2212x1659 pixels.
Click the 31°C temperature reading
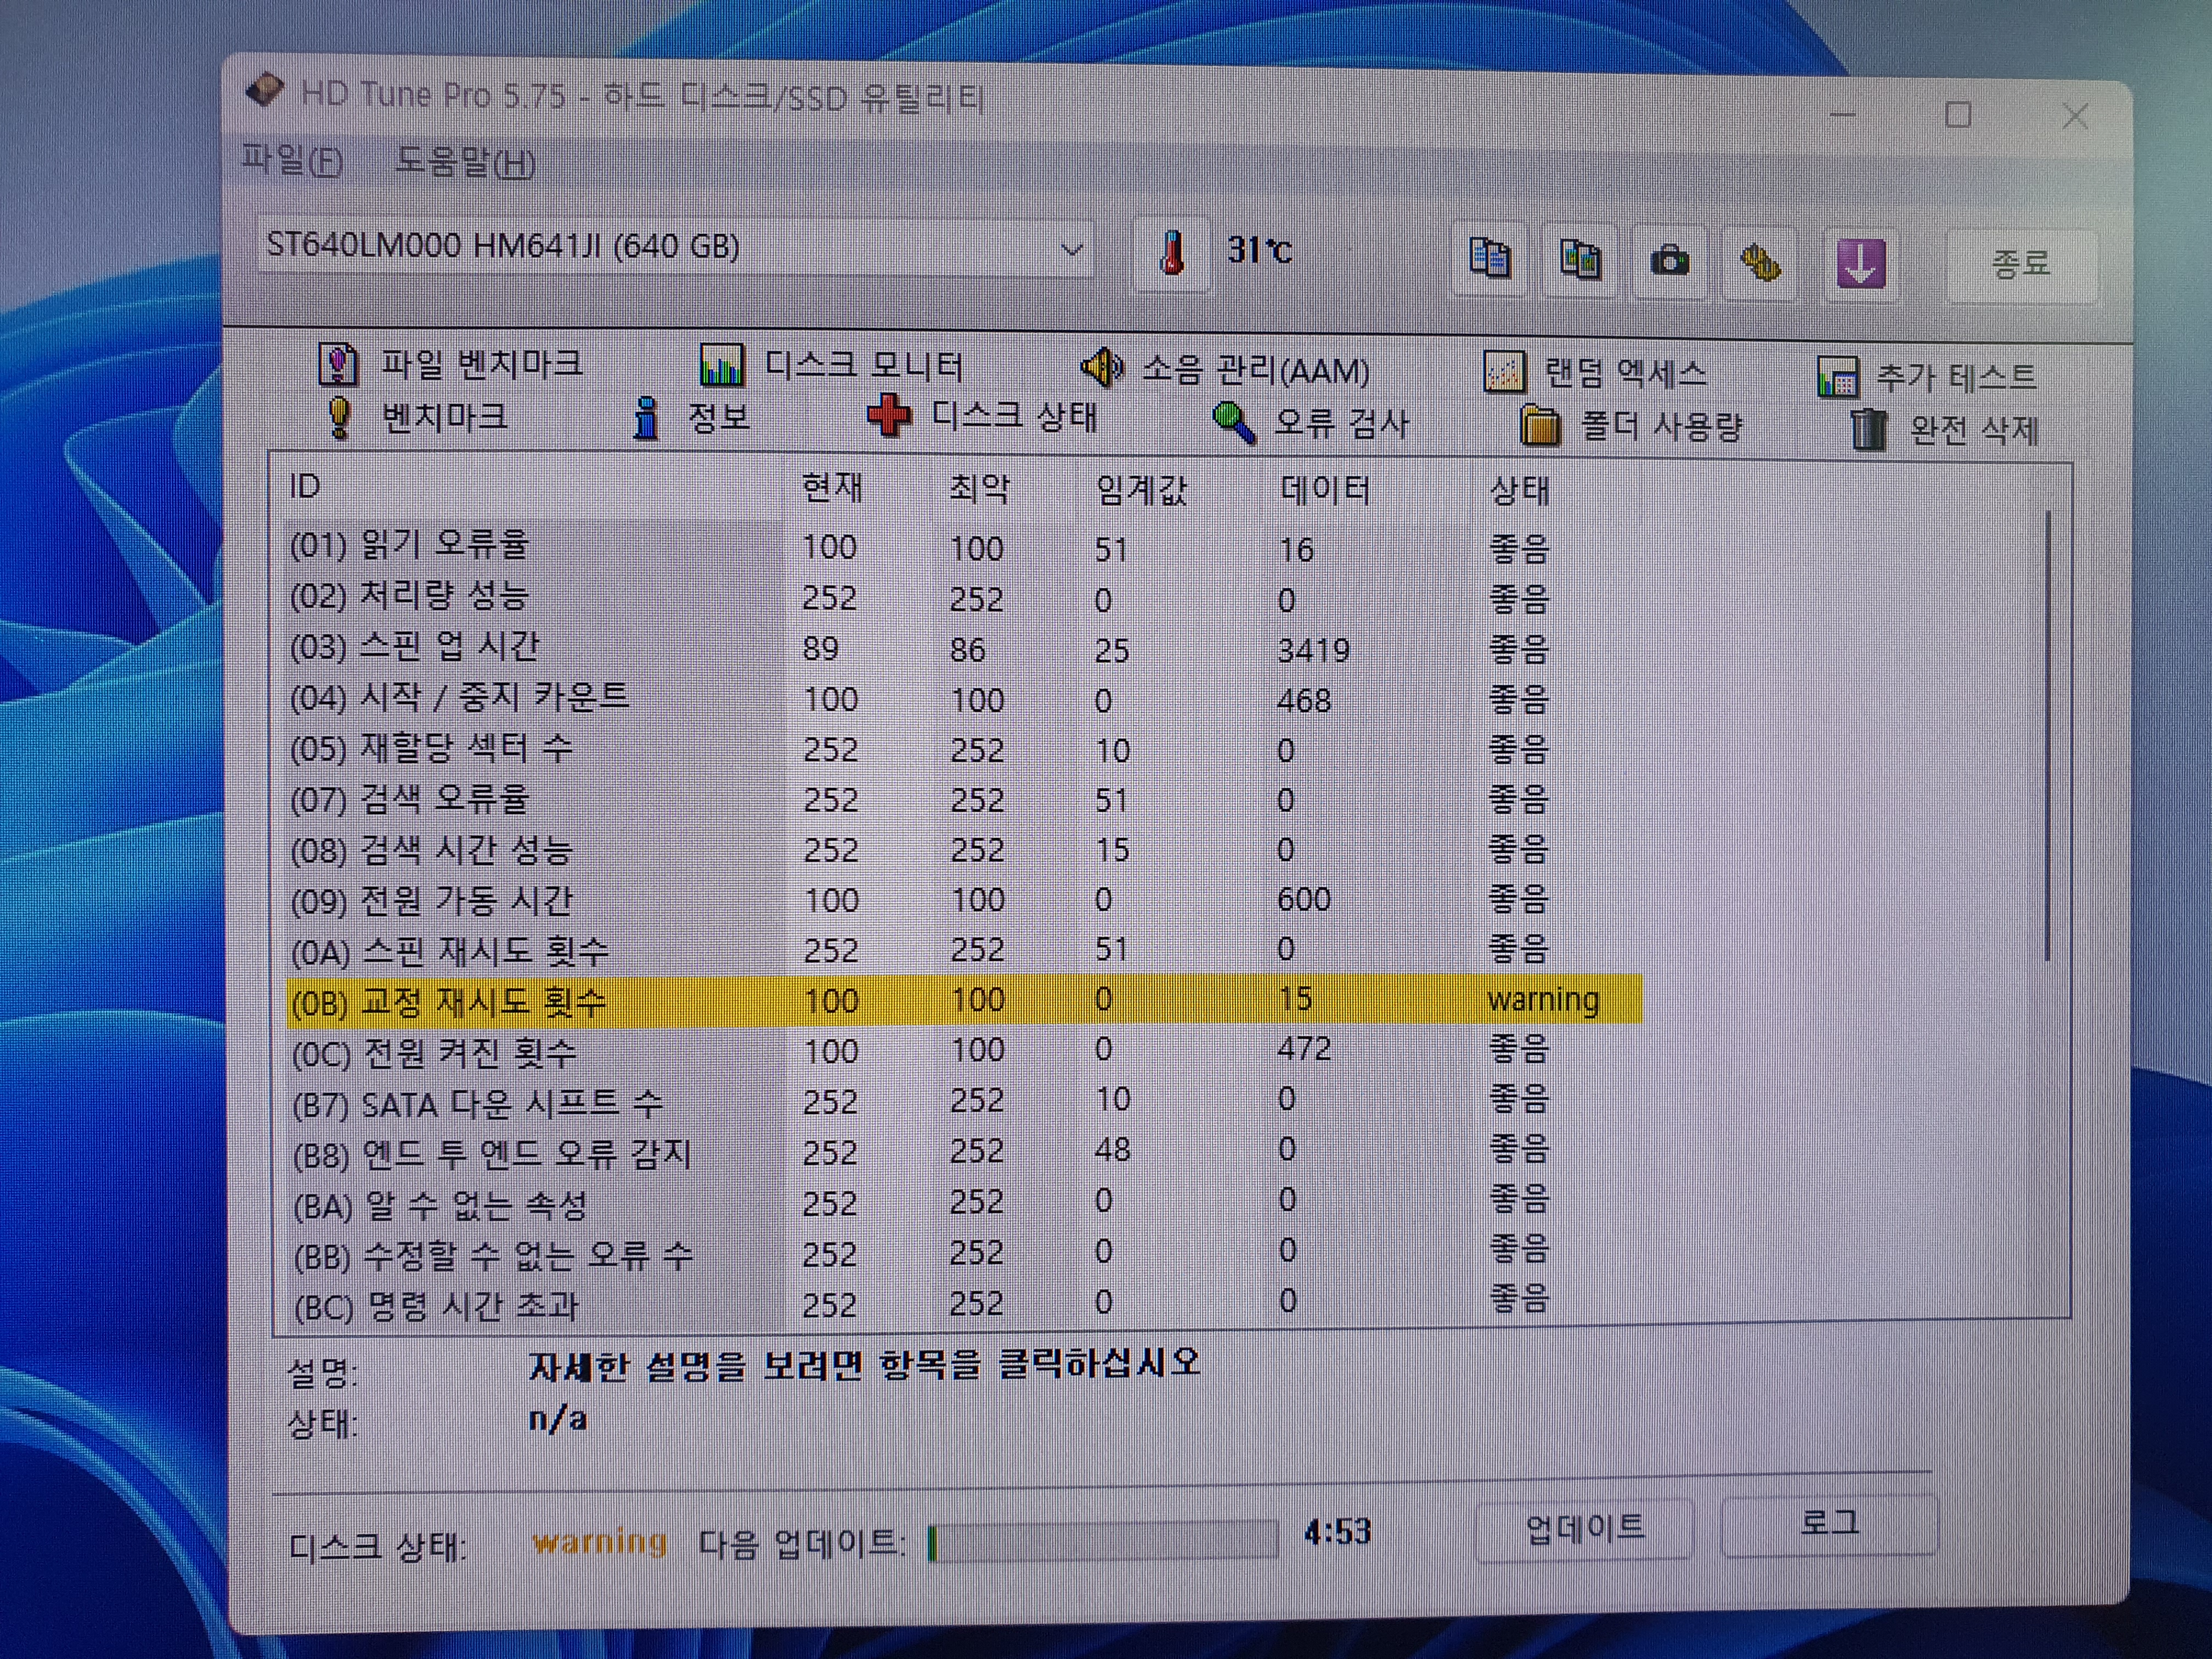(1259, 250)
